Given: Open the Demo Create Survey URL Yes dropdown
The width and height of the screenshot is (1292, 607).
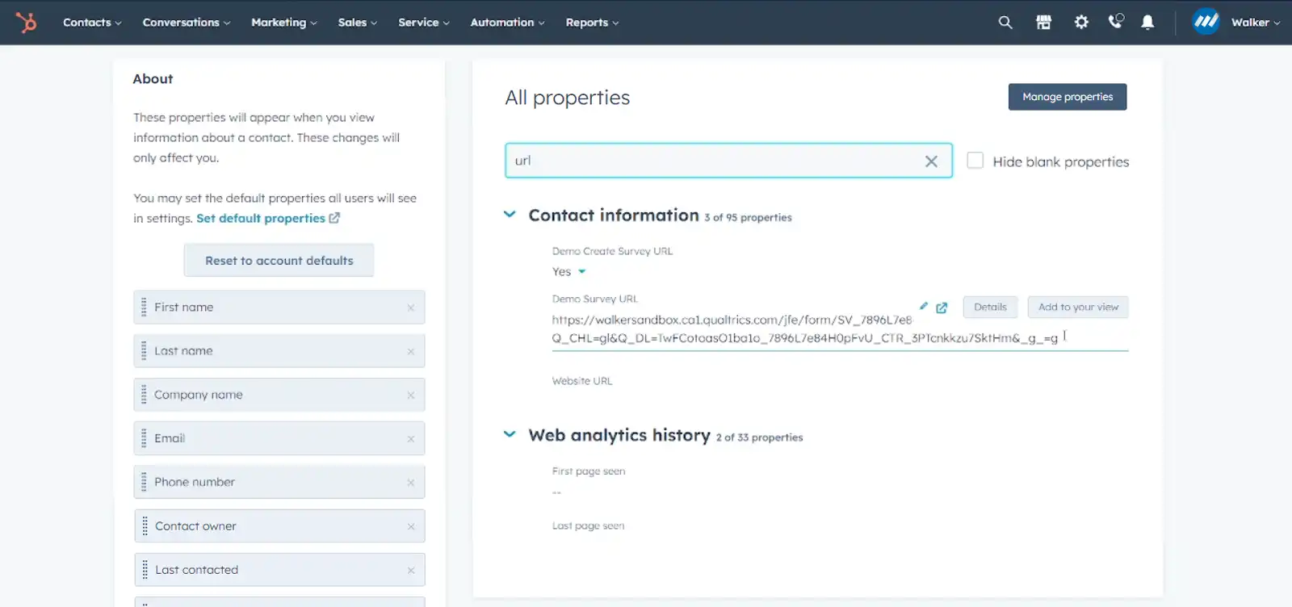Looking at the screenshot, I should click(569, 272).
